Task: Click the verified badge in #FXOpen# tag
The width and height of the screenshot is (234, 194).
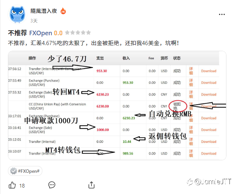Action: [13, 171]
